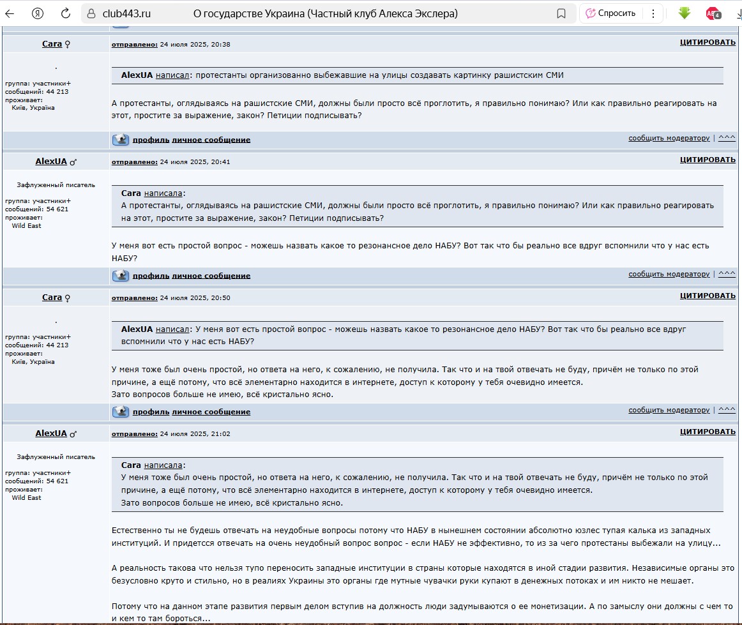
Task: Click the avatar icon beside профиль in the 20:50 post
Action: [x=121, y=412]
